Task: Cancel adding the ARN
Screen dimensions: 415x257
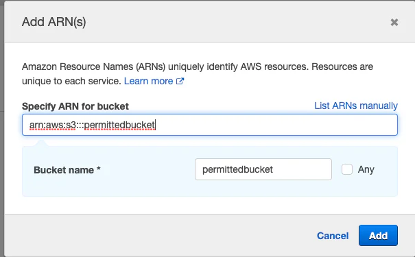Action: coord(333,236)
